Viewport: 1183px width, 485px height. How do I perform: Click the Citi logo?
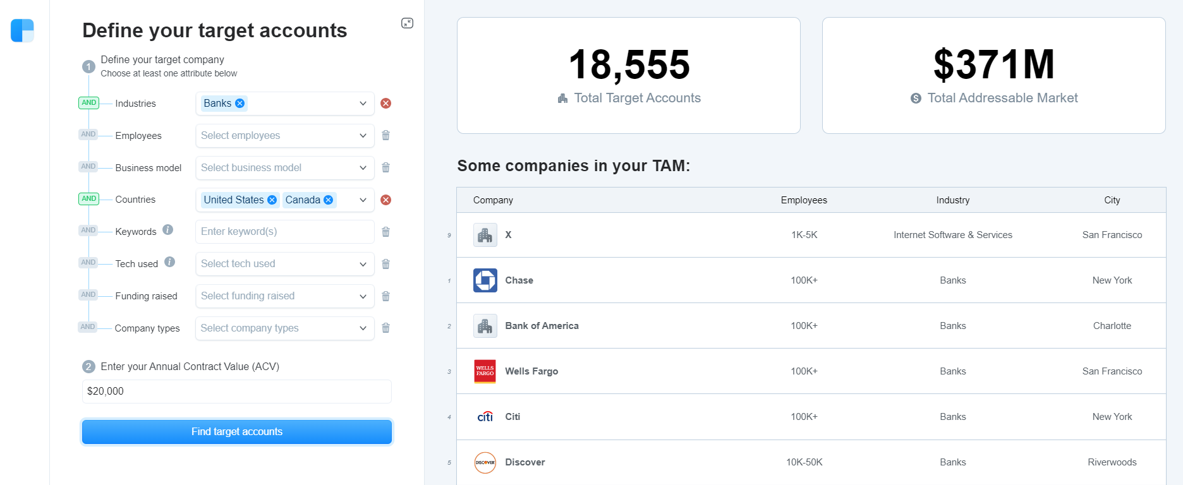click(x=485, y=417)
